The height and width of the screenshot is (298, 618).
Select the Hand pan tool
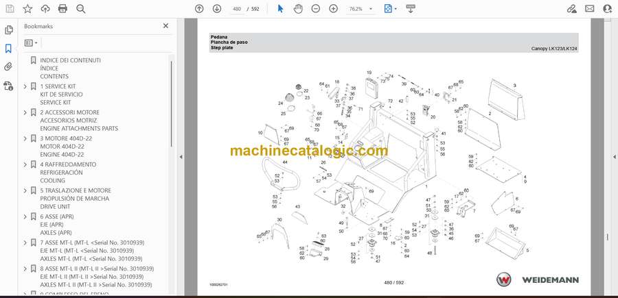tap(298, 9)
